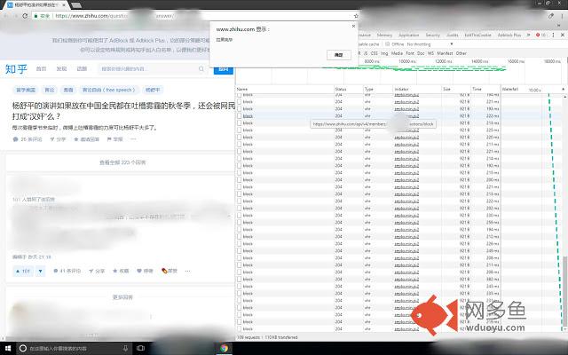Sort network table by Initiator column
Image resolution: width=568 pixels, height=355 pixels.
tap(417, 89)
